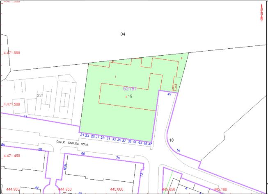
Task: Select street number 47 on Carlos Sole
Action: coord(150,144)
